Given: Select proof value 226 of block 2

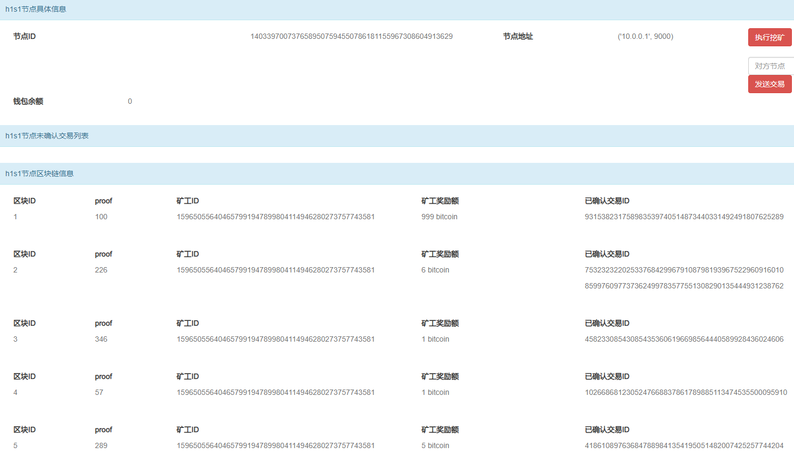Looking at the screenshot, I should 101,270.
